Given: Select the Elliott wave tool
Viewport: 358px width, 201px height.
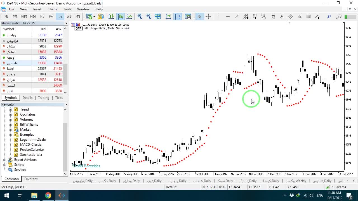Looking at the screenshot, I should 317,16.
